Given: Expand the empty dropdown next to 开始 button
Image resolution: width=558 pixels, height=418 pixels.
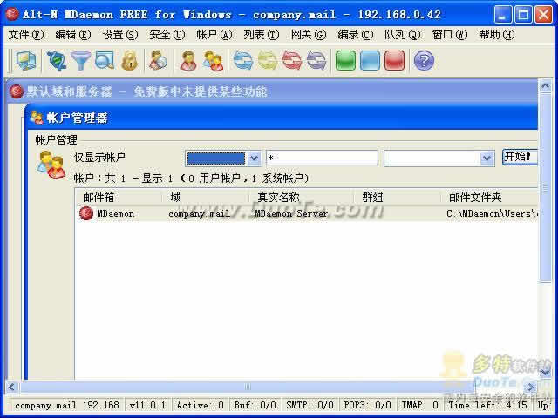Looking at the screenshot, I should (487, 158).
